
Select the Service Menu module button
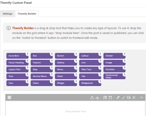click(42, 76)
